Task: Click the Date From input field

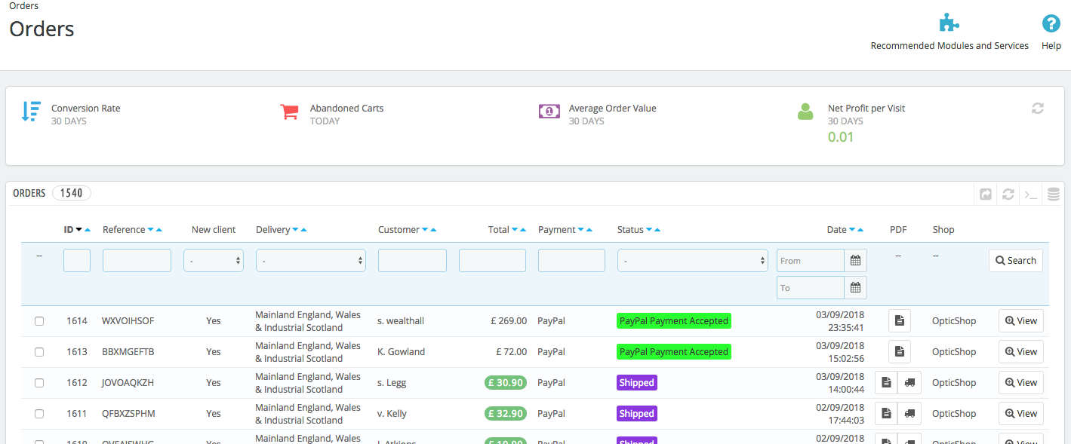Action: click(811, 261)
